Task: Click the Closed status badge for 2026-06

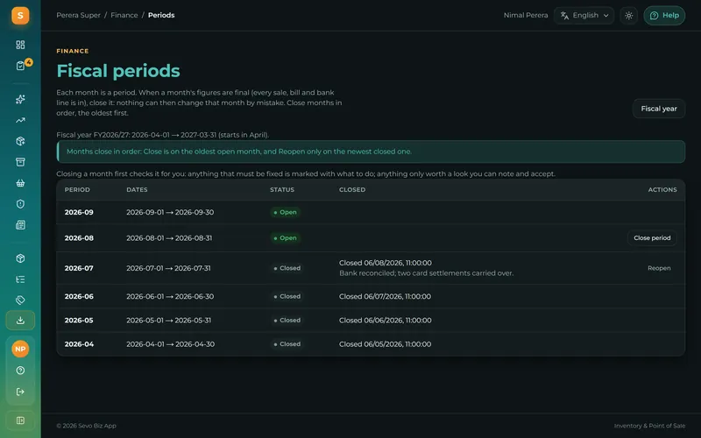Action: [287, 296]
